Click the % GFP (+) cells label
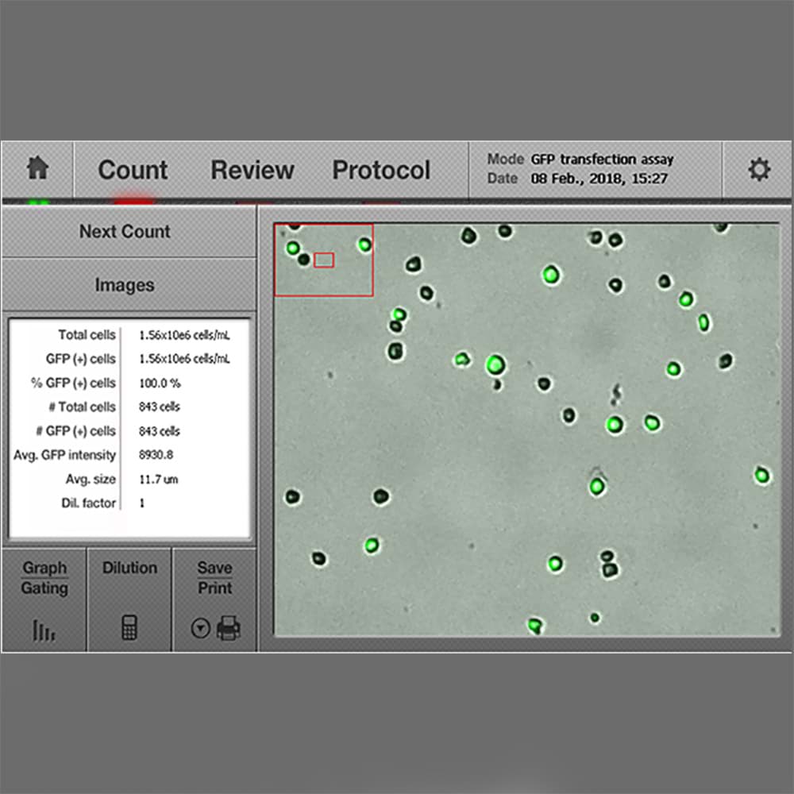The width and height of the screenshot is (794, 794). coord(73,384)
